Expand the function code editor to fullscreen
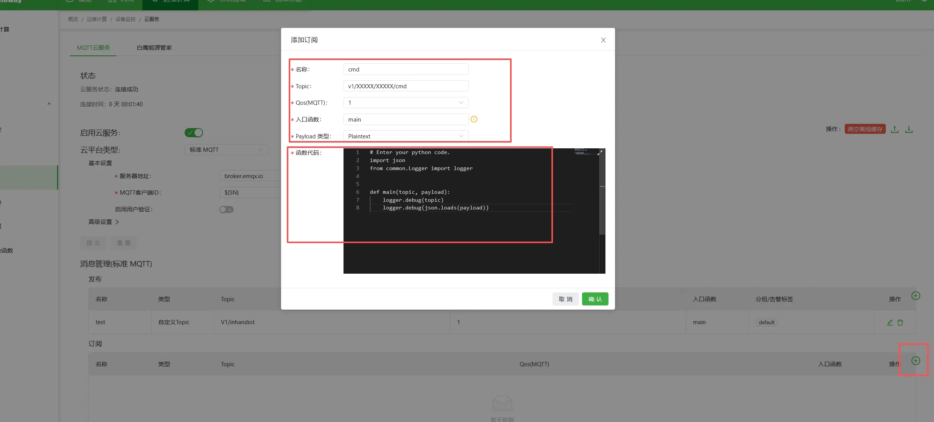 pyautogui.click(x=600, y=153)
